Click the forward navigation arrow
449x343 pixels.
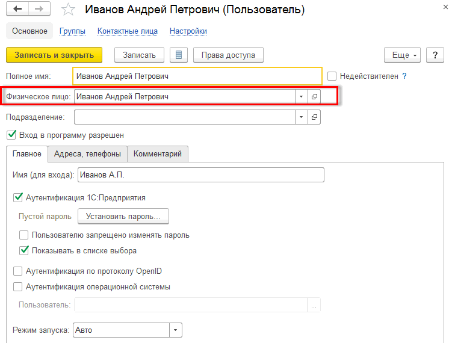click(x=39, y=10)
